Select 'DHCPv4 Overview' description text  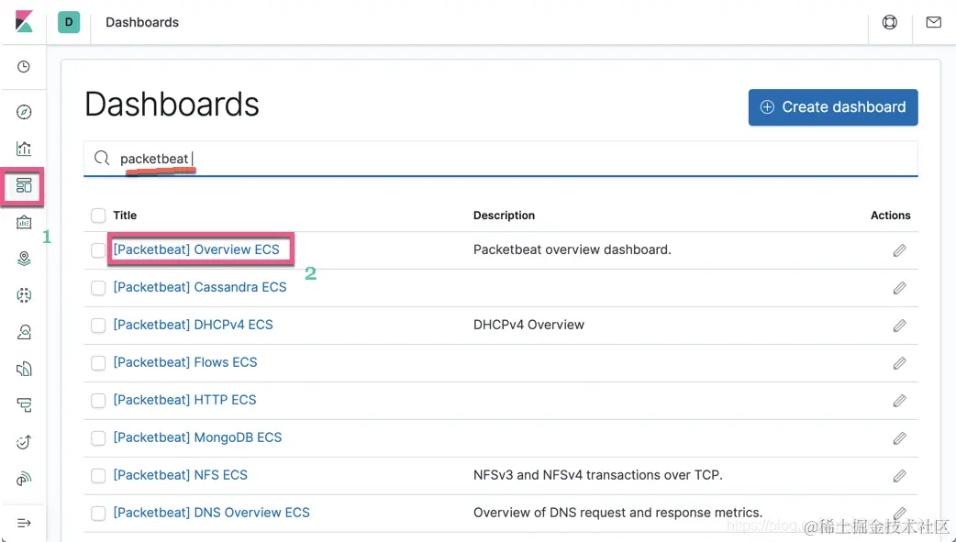coord(529,325)
